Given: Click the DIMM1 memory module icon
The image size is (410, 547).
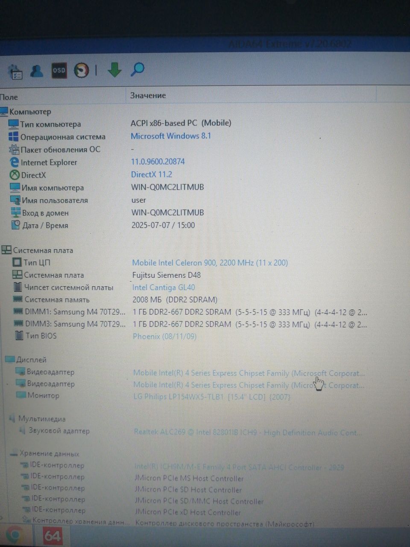Looking at the screenshot, I should pyautogui.click(x=18, y=312).
